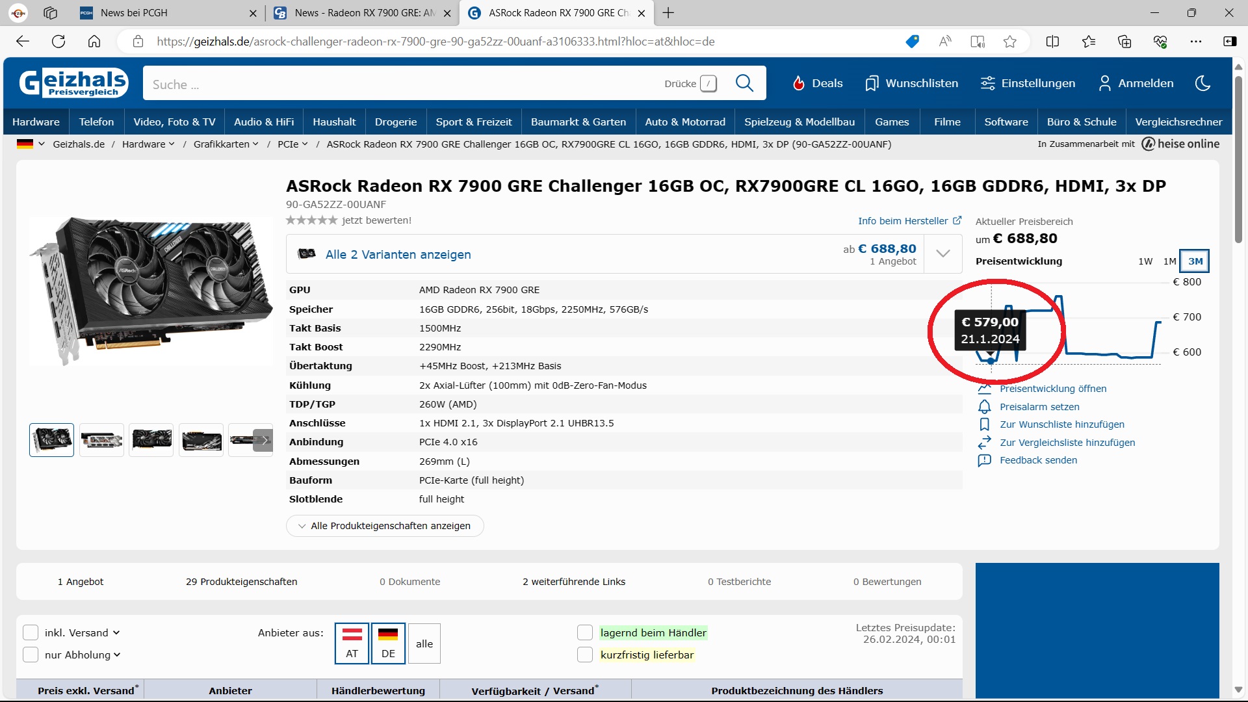Open browser split screen icon
This screenshot has height=702, width=1248.
[1052, 42]
